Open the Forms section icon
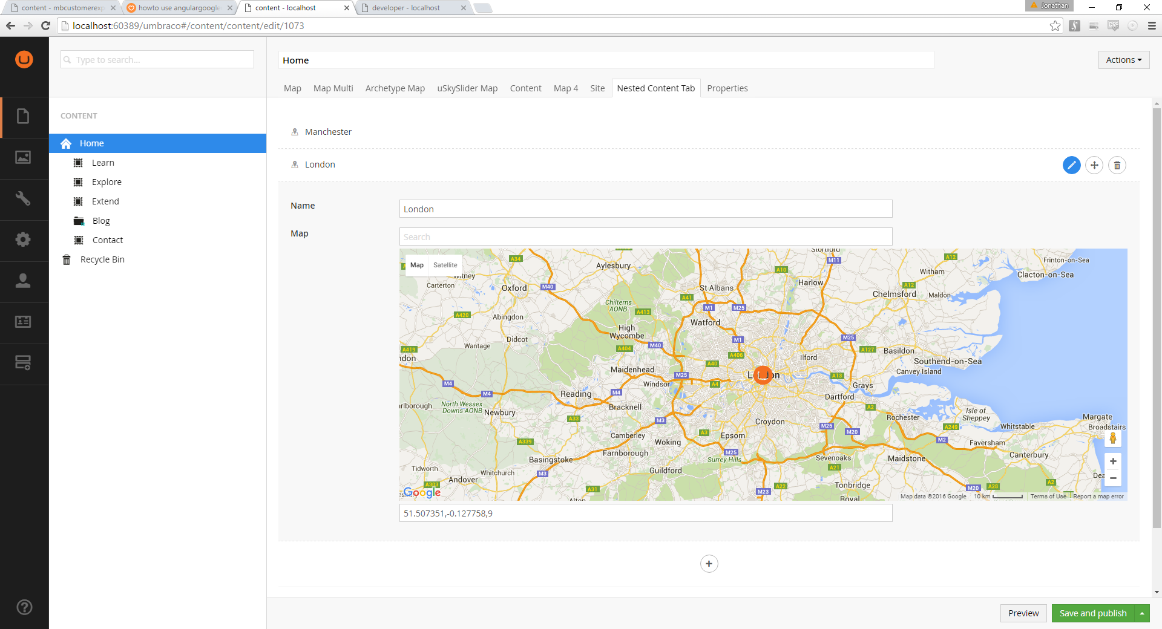This screenshot has width=1162, height=629. click(x=23, y=363)
